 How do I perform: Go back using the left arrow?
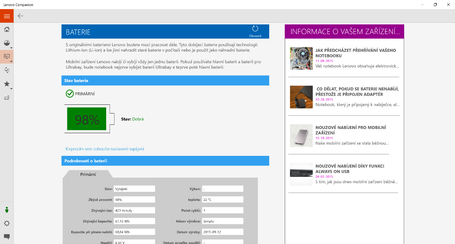(20, 16)
